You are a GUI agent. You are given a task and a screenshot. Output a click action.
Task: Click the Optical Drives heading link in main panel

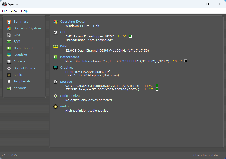point(71,96)
